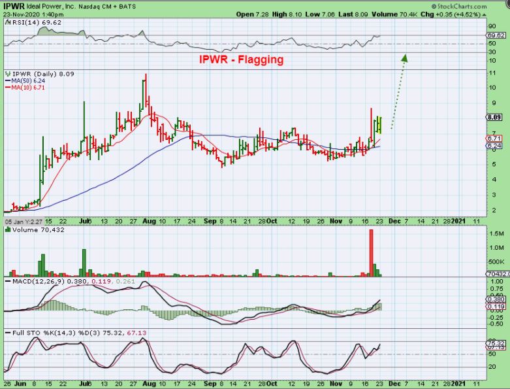Click the RSI(14) indicator legend marker

7,23
